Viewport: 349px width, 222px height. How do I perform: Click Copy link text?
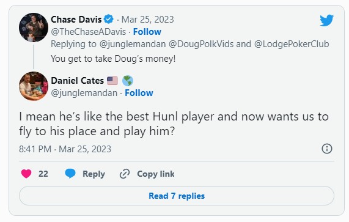click(x=156, y=174)
